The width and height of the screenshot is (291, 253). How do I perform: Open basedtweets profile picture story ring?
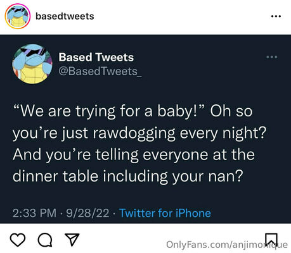[x=18, y=16]
